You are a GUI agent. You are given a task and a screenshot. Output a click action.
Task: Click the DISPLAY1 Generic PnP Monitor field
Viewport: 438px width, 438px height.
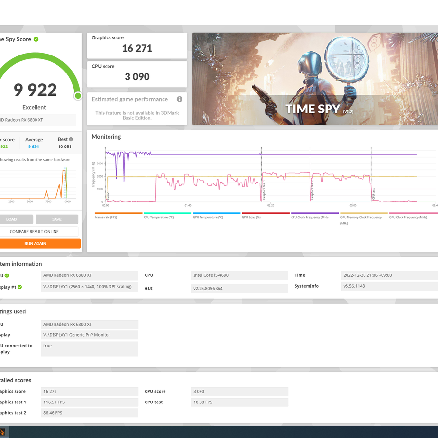[90, 335]
